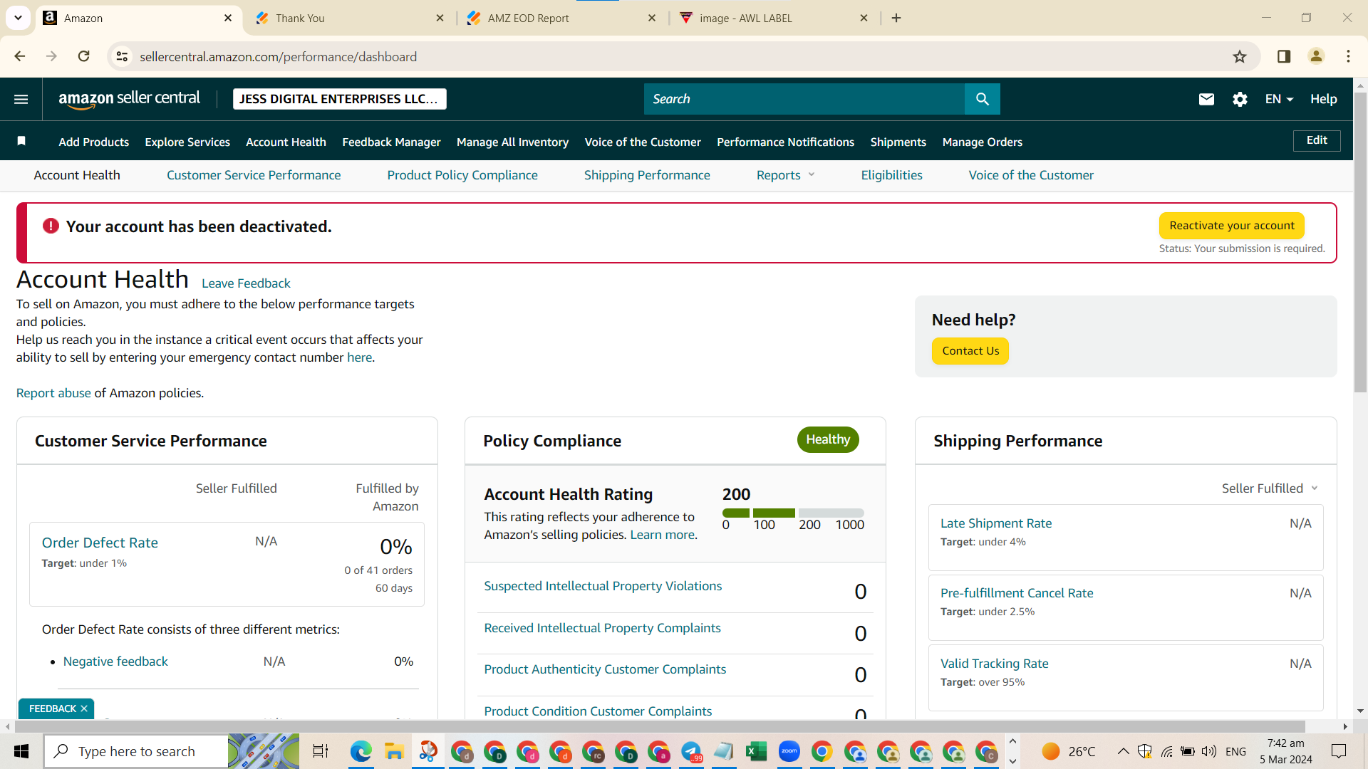
Task: Bookmark this page with the star icon
Action: coord(1240,56)
